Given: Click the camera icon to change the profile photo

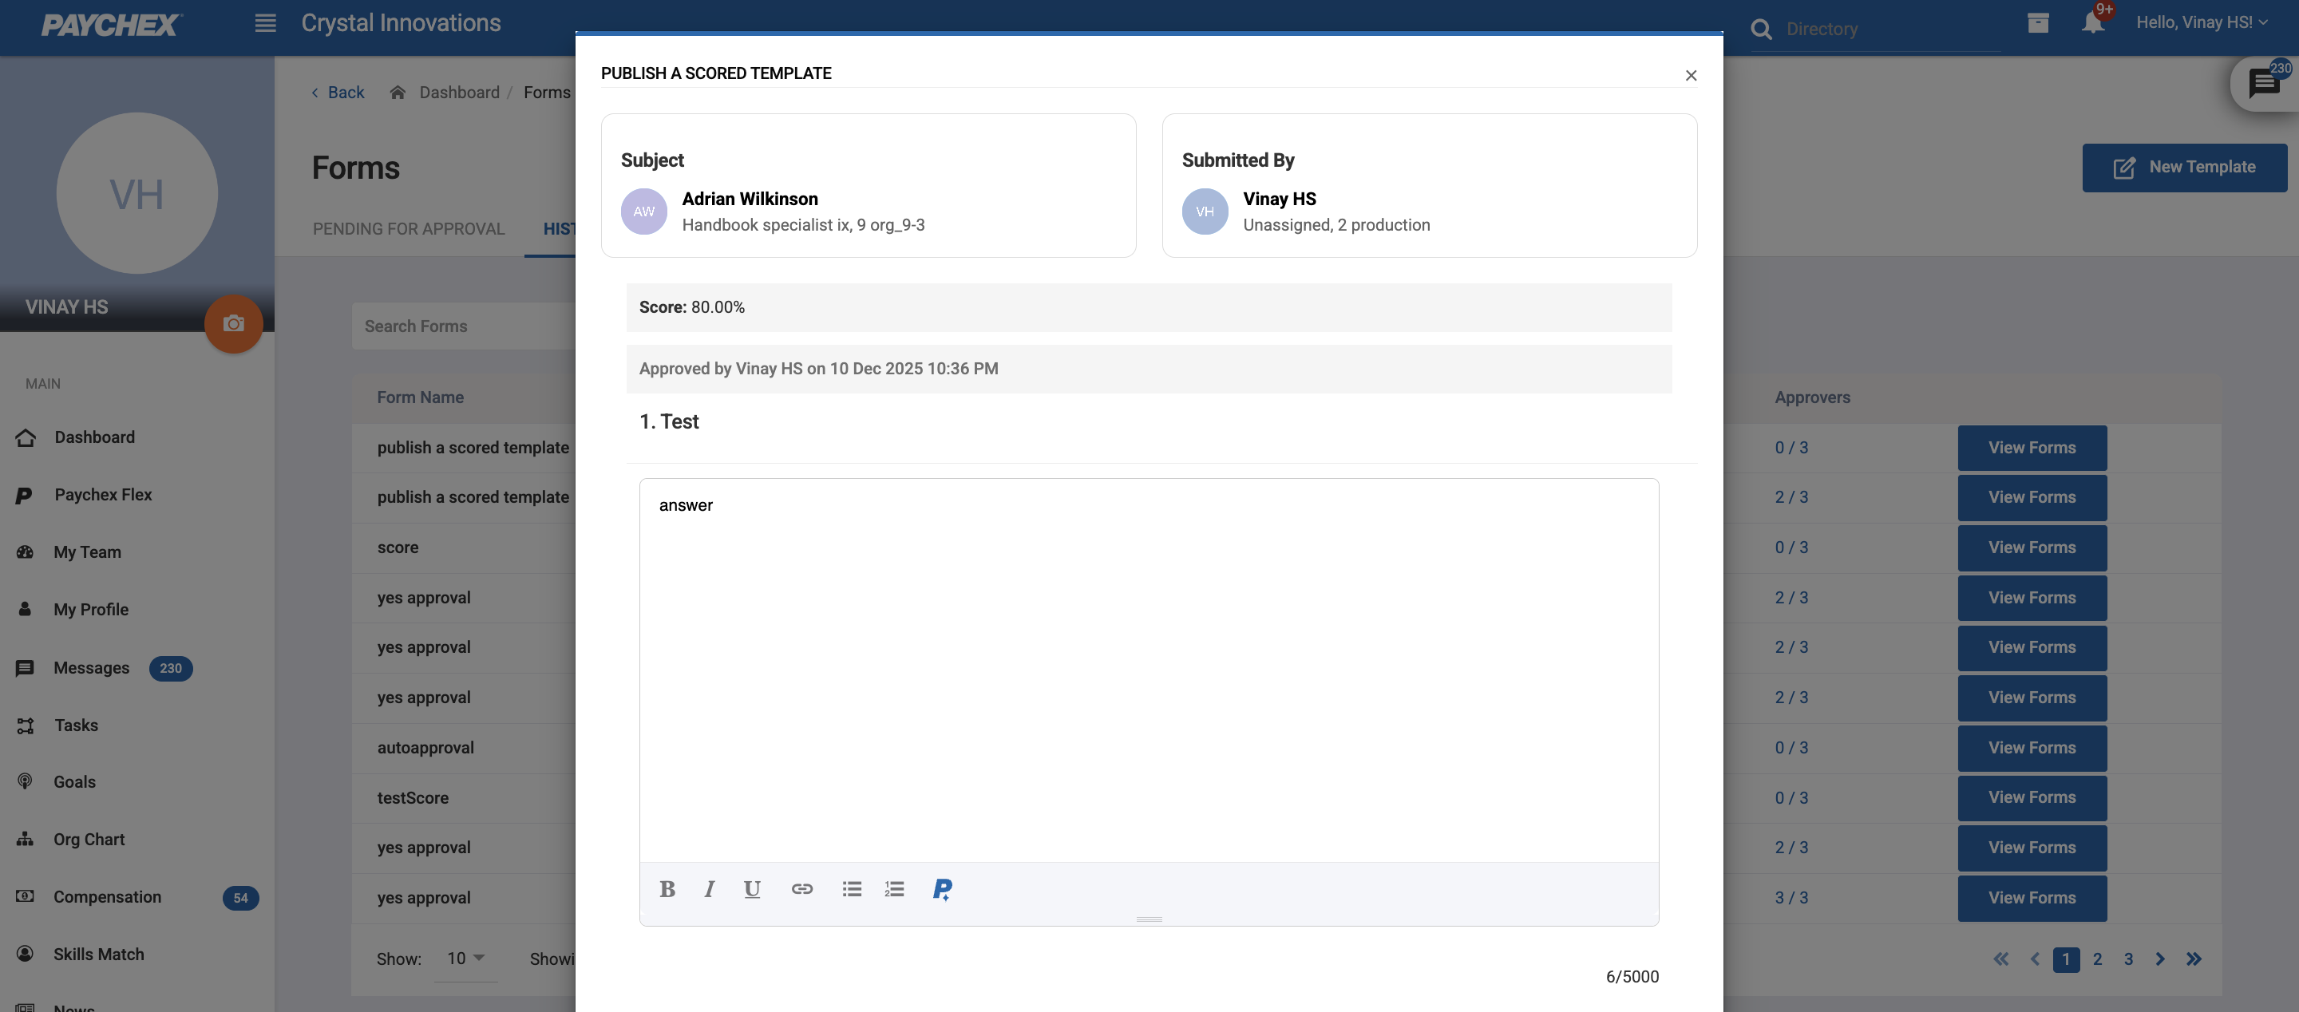Looking at the screenshot, I should (233, 323).
